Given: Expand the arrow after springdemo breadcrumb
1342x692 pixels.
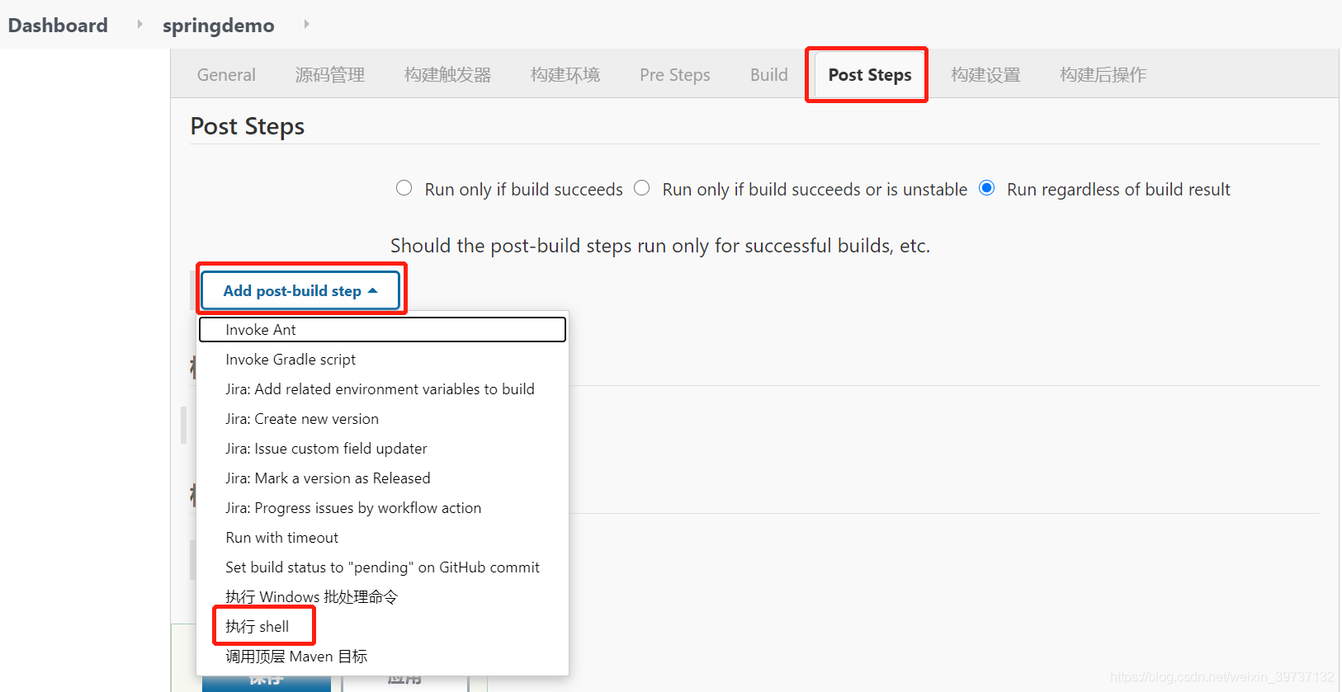Looking at the screenshot, I should tap(306, 25).
